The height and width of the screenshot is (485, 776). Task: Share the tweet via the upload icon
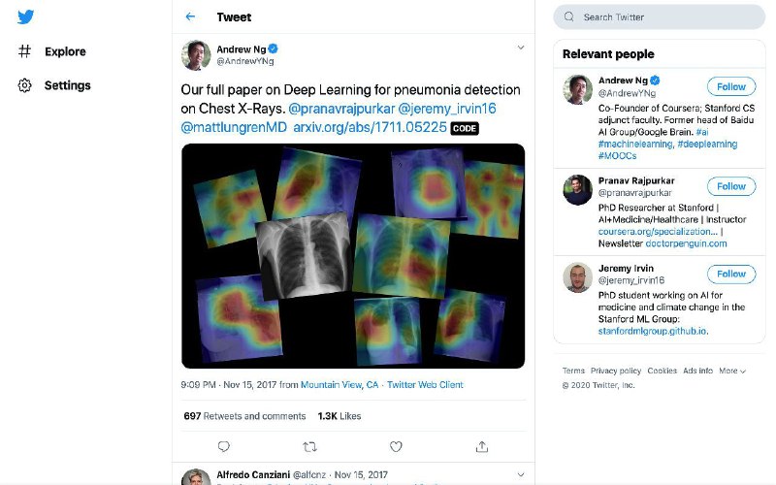point(482,447)
